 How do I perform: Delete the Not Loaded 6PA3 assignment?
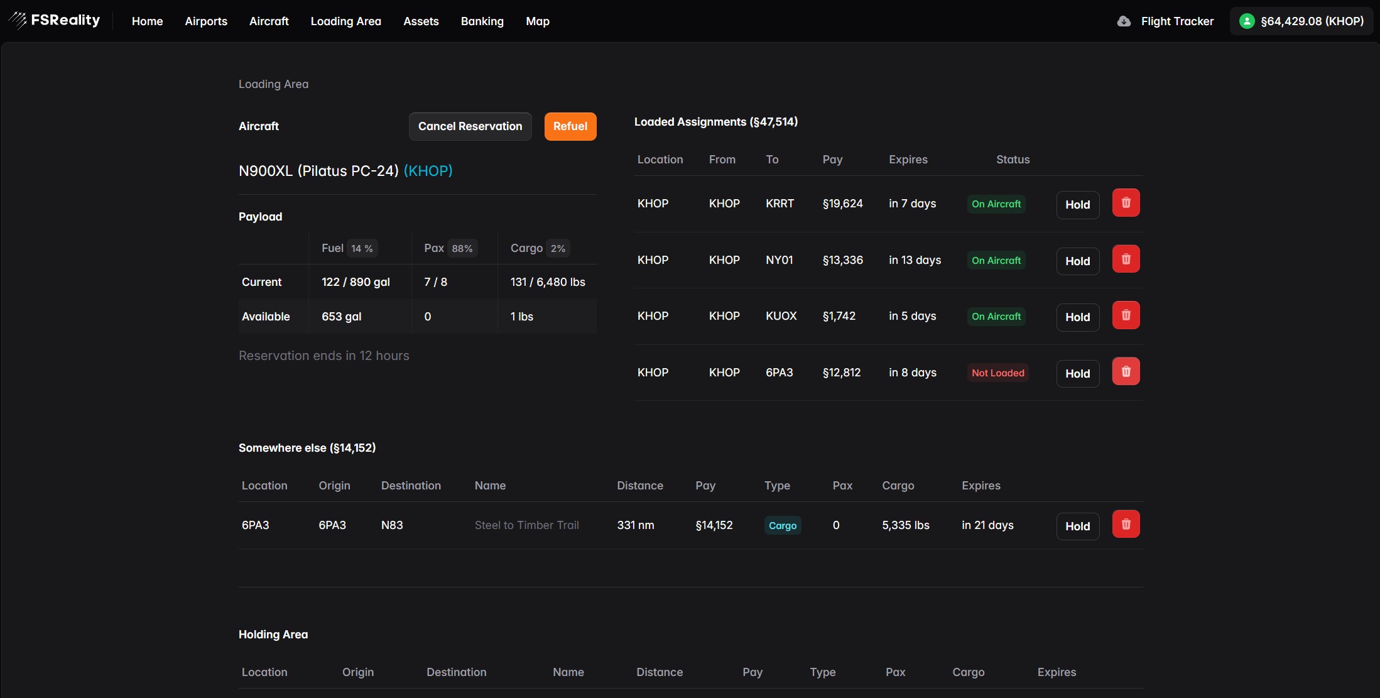(1126, 372)
